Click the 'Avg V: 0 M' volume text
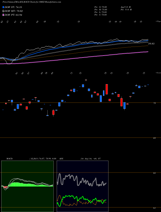The height and width of the screenshot is (212, 161). click(126, 7)
